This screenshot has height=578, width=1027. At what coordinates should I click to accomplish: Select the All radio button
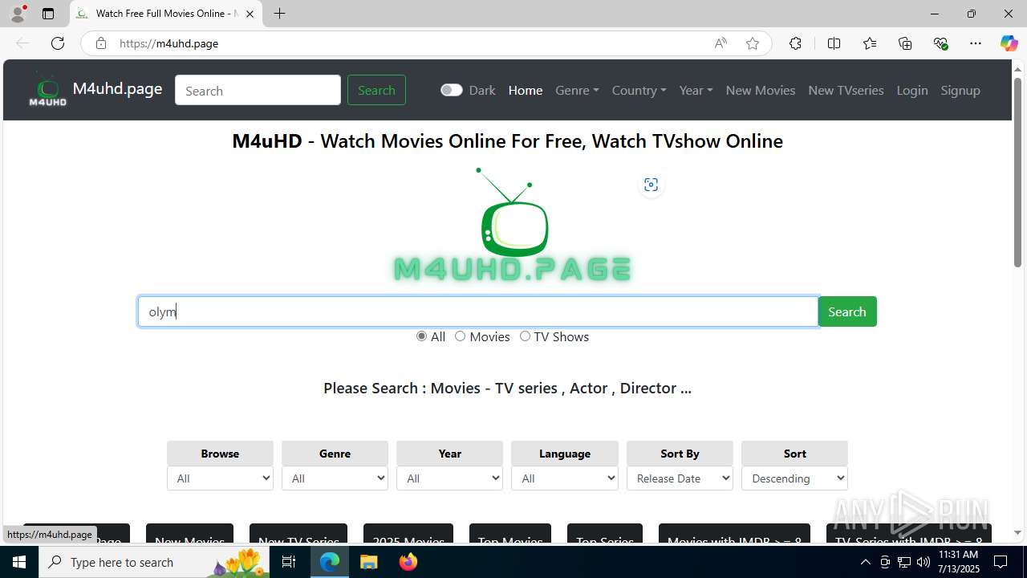(x=421, y=336)
